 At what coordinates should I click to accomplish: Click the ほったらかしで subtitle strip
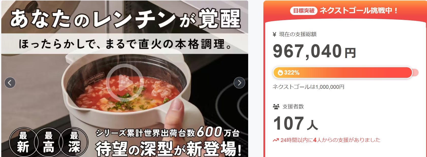[125, 44]
